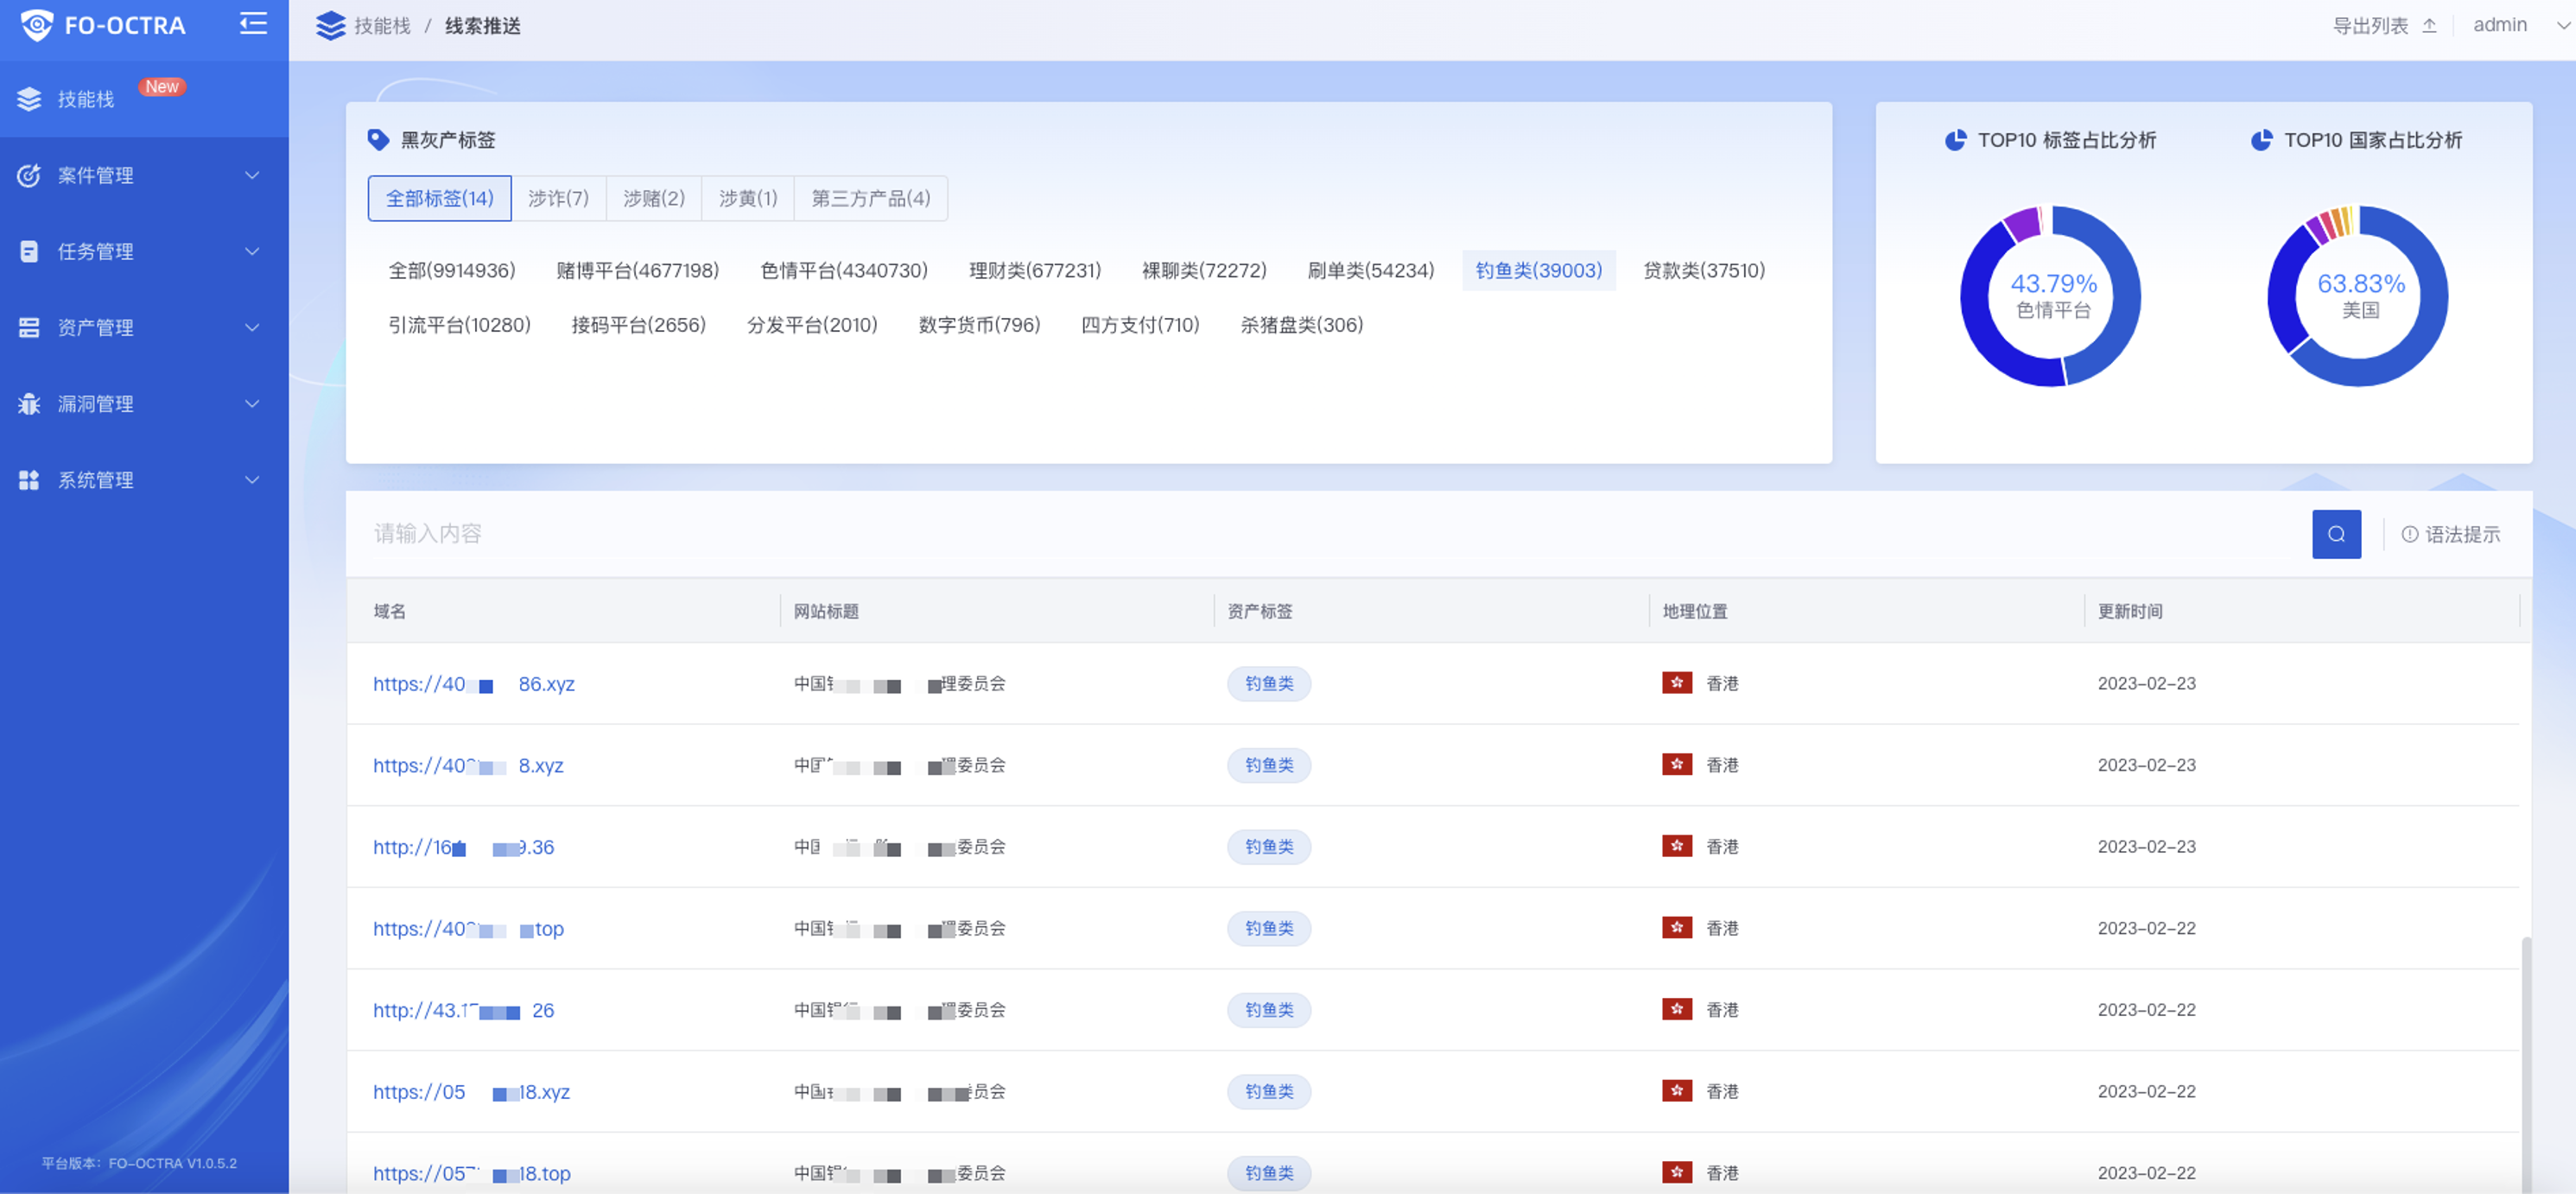Filter by 理财类(677231) tag
This screenshot has width=2576, height=1194.
click(1035, 270)
